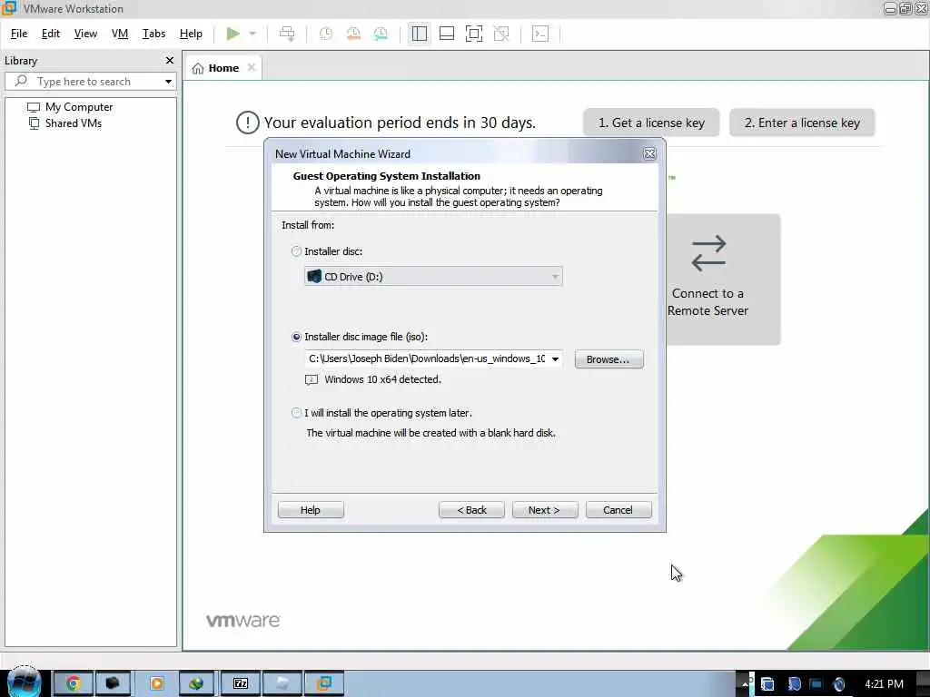Image resolution: width=930 pixels, height=697 pixels.
Task: Click Send Ctrl+Alt+Del toolbar icon
Action: click(x=287, y=34)
